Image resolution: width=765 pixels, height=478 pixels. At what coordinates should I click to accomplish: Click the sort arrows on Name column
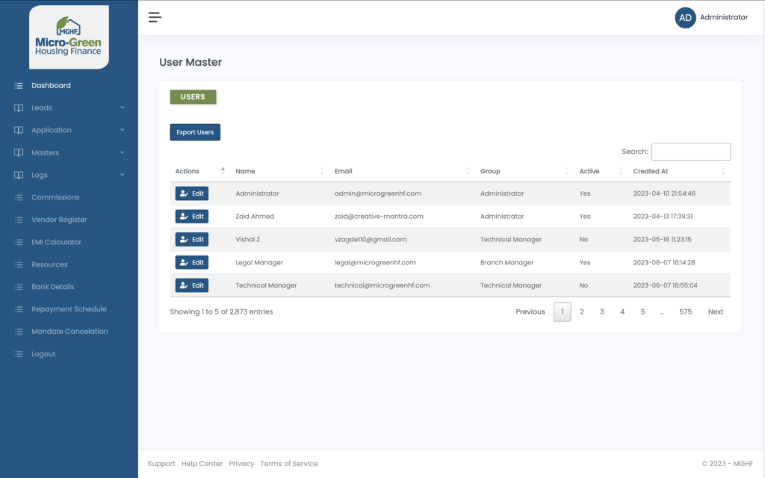click(x=322, y=171)
